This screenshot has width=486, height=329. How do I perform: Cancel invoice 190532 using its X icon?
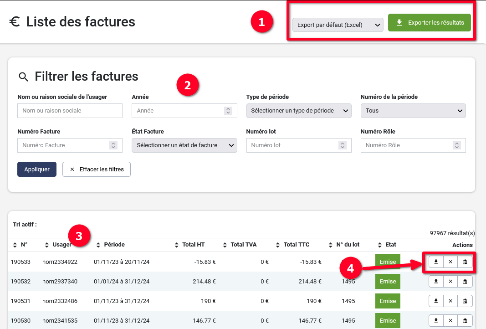point(450,282)
